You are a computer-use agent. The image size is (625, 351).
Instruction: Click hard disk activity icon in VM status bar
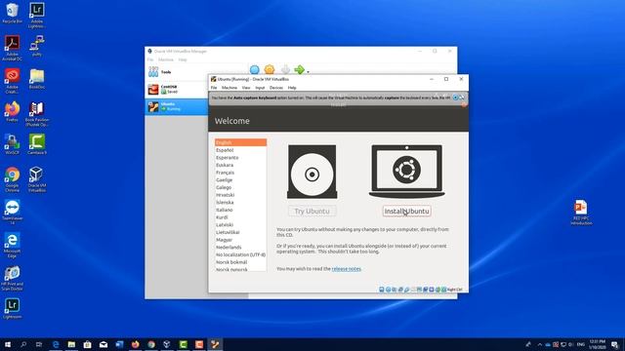tap(382, 290)
